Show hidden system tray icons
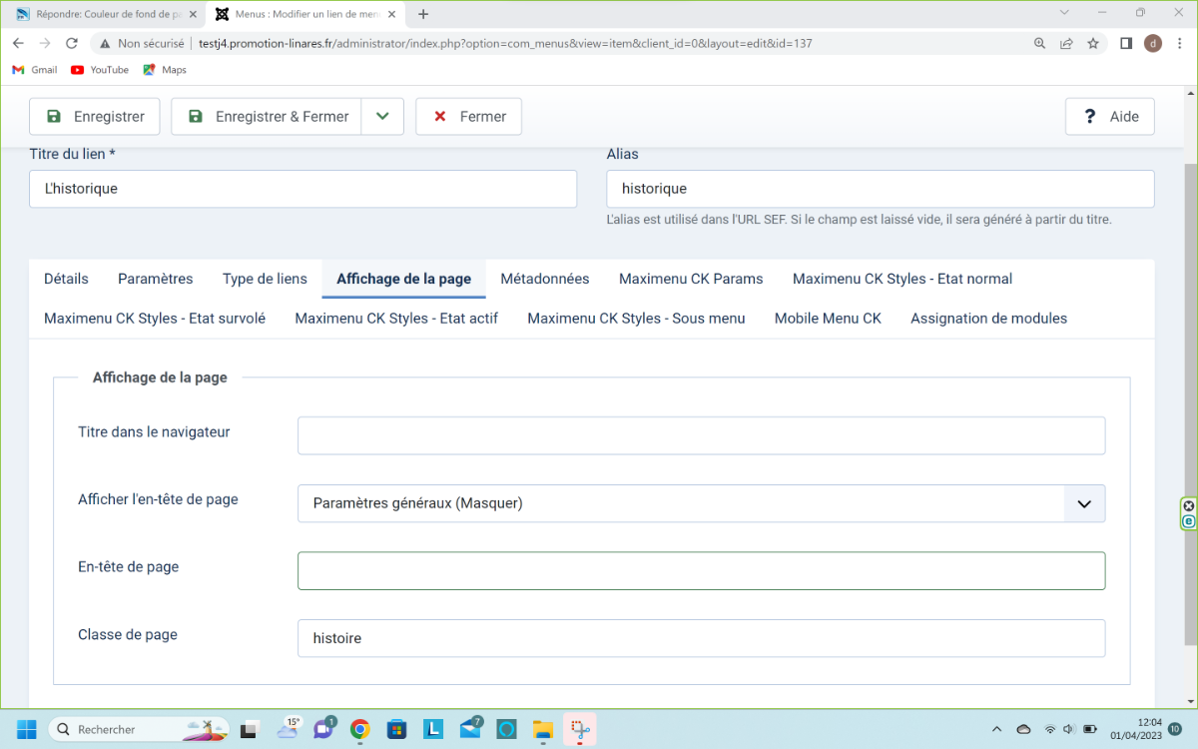This screenshot has height=749, width=1198. 996,729
